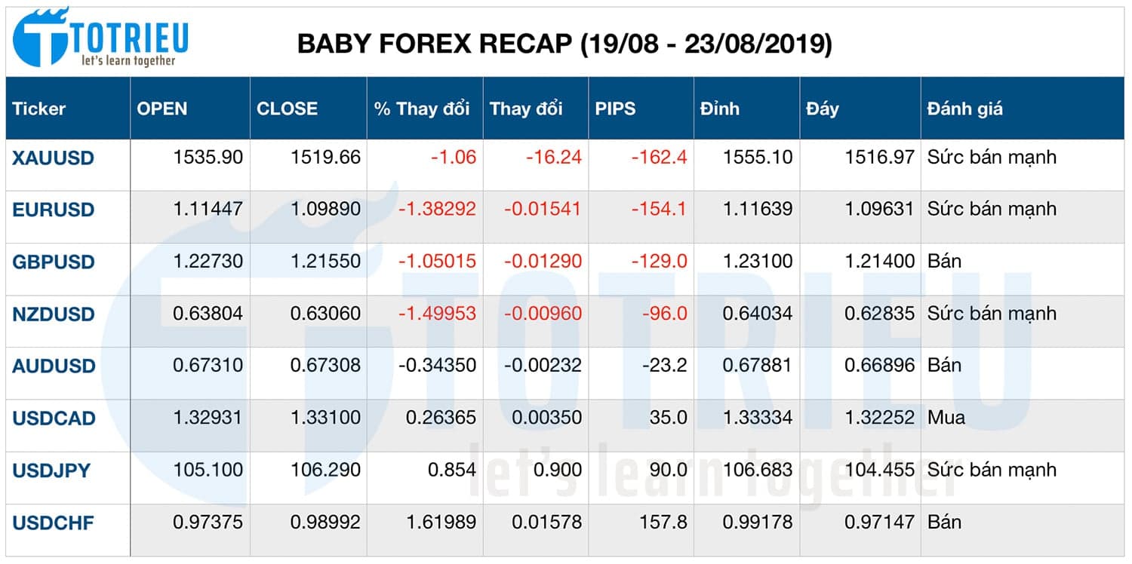Select the -162.4 PIPS value for XAUUSD
Screen dimensions: 1132x564
pos(659,158)
